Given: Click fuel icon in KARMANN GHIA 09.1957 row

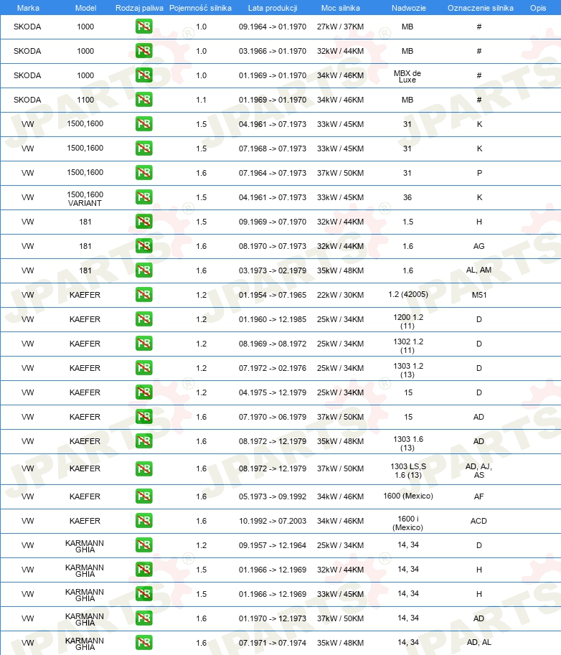Looking at the screenshot, I should click(143, 545).
